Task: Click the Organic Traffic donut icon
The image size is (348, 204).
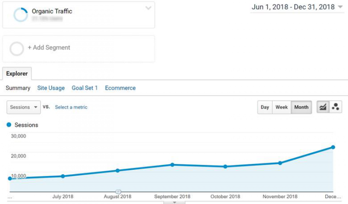Action: pyautogui.click(x=20, y=14)
